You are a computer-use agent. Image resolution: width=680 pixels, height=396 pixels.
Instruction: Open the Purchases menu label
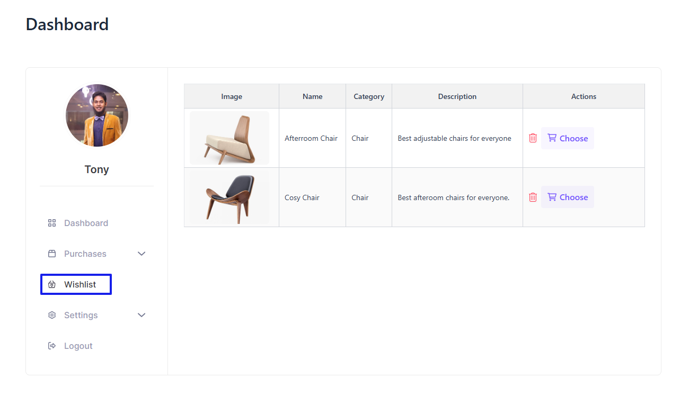click(85, 254)
